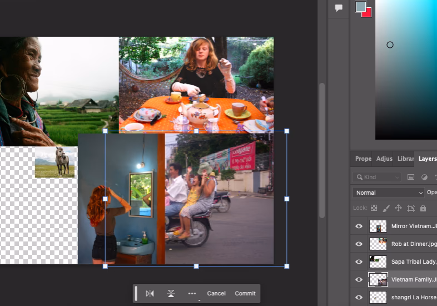Switch to the Libraries tab
The width and height of the screenshot is (437, 306).
[405, 159]
